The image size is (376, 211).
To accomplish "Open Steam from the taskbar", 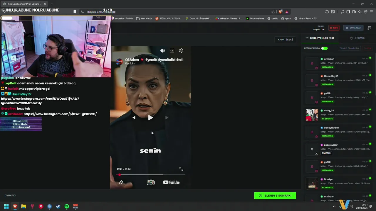I will tap(58, 206).
